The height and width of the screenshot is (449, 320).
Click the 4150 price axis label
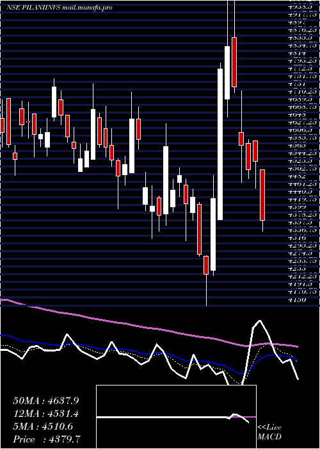[x=297, y=300]
